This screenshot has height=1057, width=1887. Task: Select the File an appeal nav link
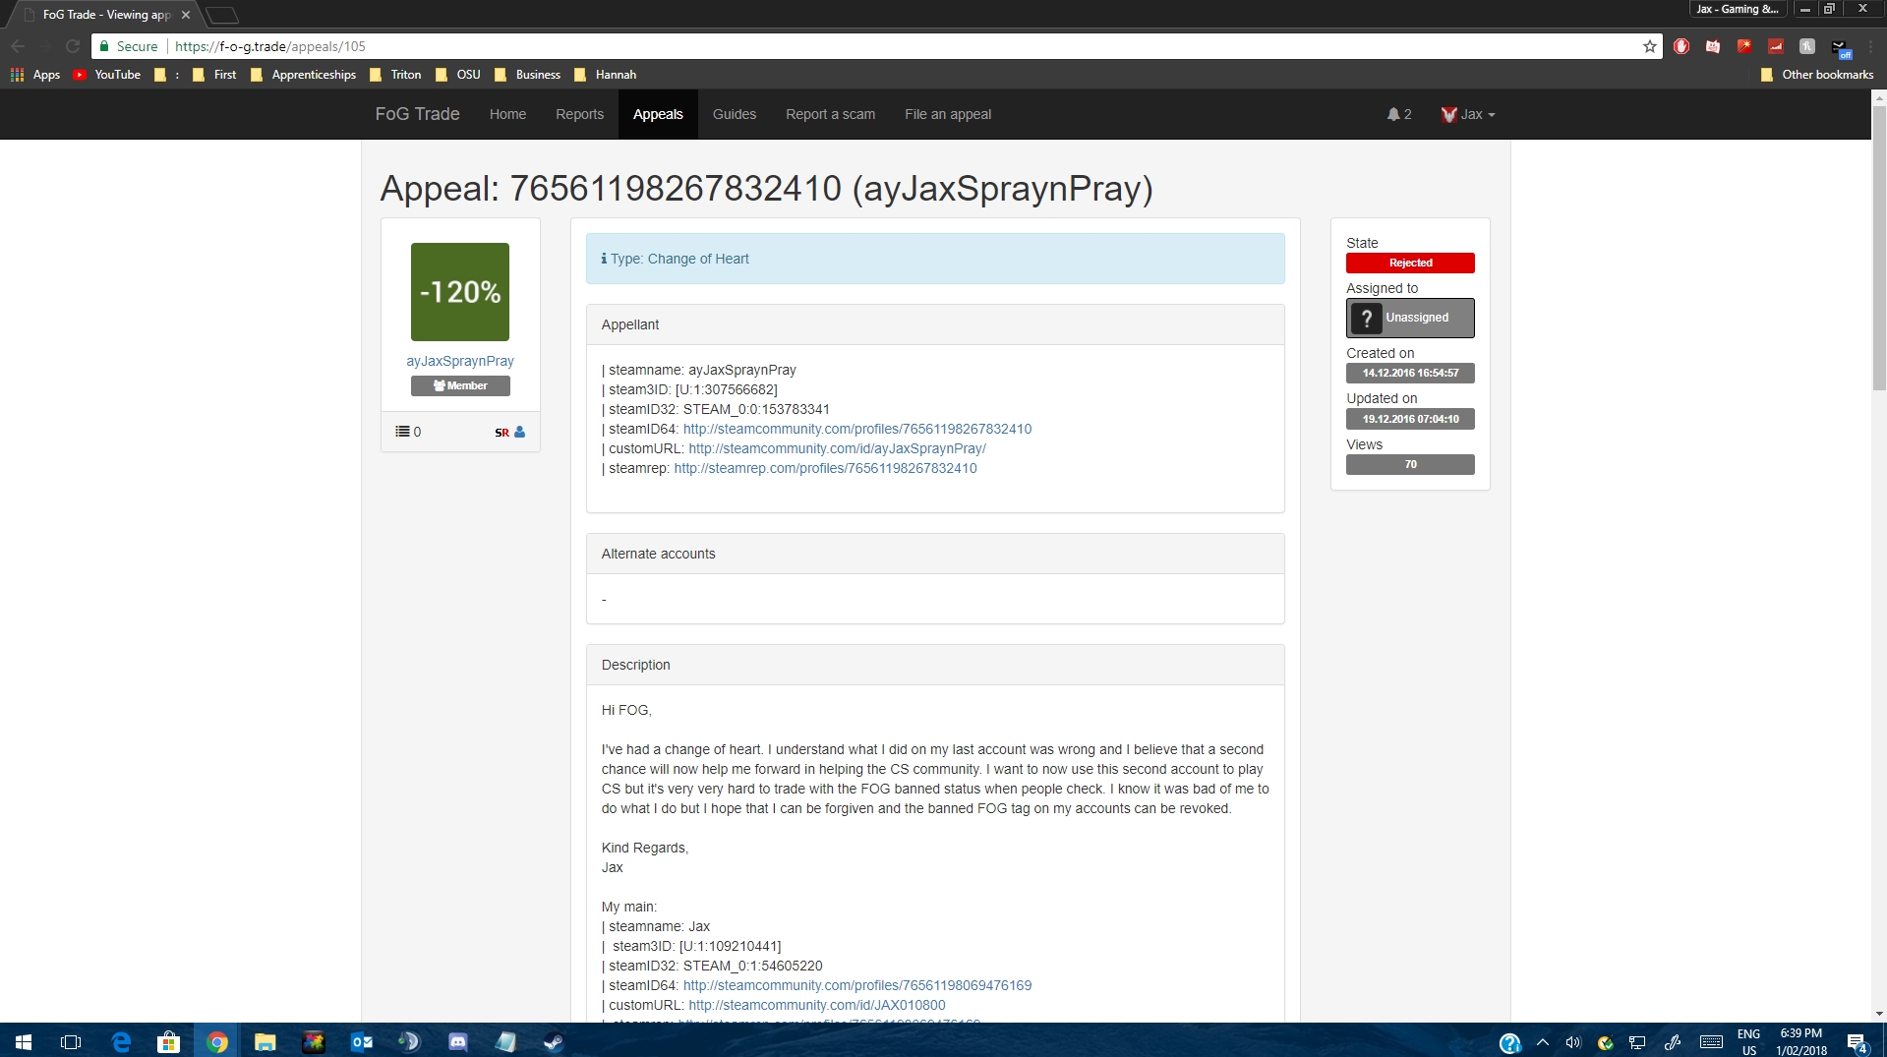point(947,115)
